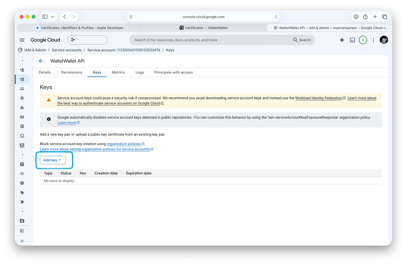The width and height of the screenshot is (407, 265).
Task: Open the organization policies link
Action: (x=124, y=144)
